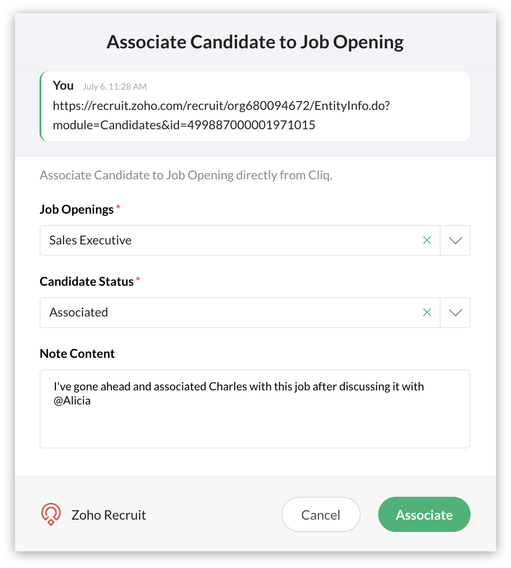Clear the Associated status selection
This screenshot has height=568, width=511.
pos(427,313)
